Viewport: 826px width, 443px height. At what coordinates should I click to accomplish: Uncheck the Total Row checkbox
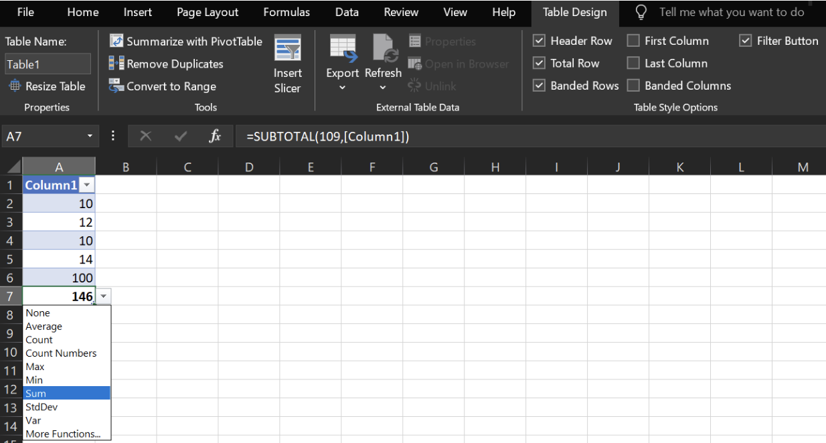click(539, 63)
